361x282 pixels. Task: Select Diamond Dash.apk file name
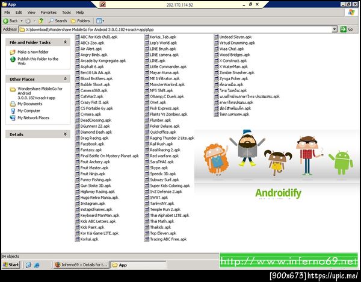(x=96, y=132)
